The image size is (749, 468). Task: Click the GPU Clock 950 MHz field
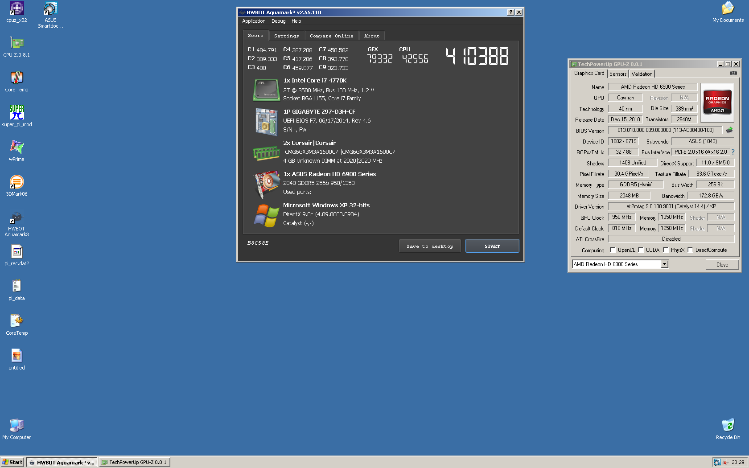pos(621,217)
